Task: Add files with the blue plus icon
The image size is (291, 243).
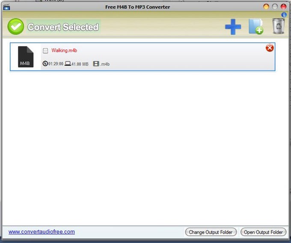Action: 233,27
